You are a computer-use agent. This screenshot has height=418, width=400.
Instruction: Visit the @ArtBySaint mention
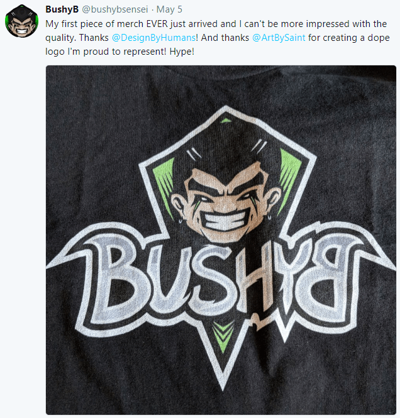(279, 38)
